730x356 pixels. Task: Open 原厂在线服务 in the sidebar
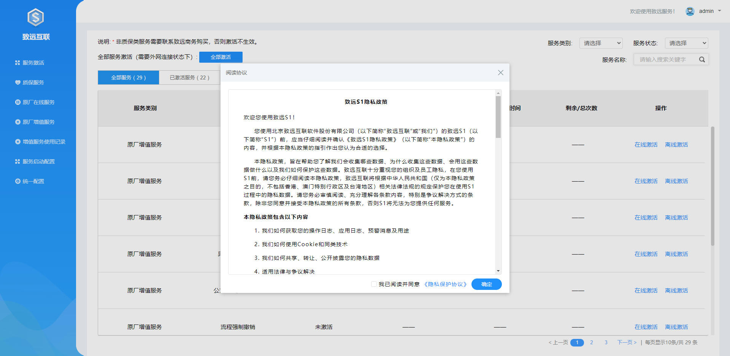[38, 102]
